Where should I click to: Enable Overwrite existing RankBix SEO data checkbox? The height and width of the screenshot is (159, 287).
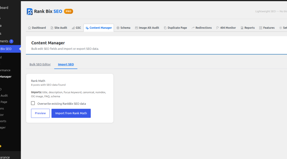33,103
